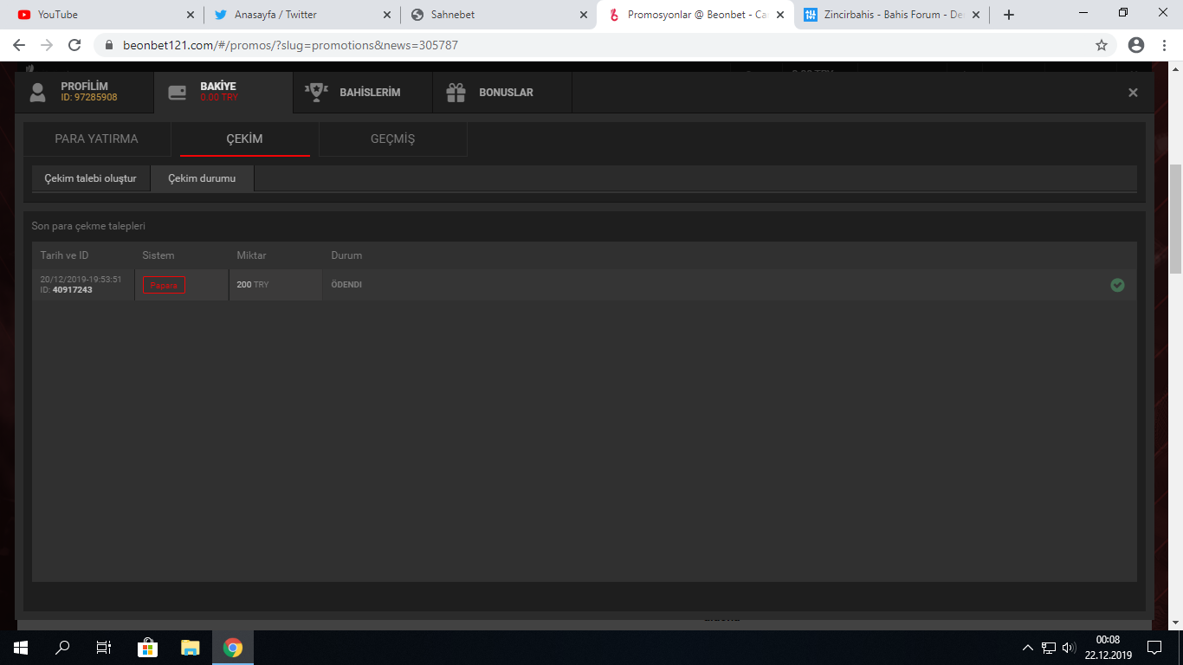Click the Papara payment system badge
Image resolution: width=1183 pixels, height=665 pixels.
click(164, 285)
